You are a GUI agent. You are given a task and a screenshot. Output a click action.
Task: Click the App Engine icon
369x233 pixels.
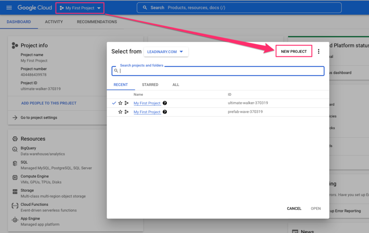pos(15,220)
